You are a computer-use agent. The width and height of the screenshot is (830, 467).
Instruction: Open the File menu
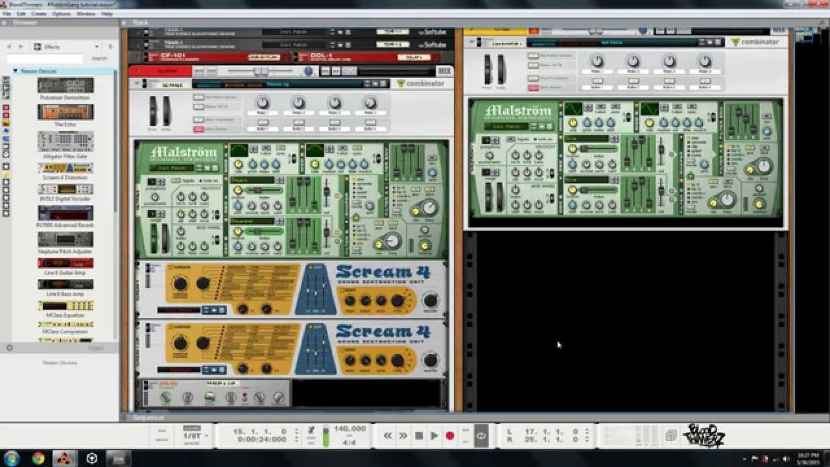tap(7, 14)
